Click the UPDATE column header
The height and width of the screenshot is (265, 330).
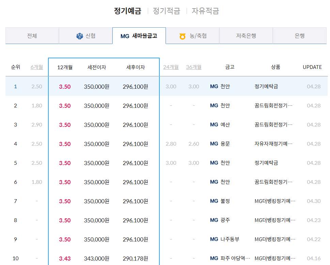[x=312, y=67]
